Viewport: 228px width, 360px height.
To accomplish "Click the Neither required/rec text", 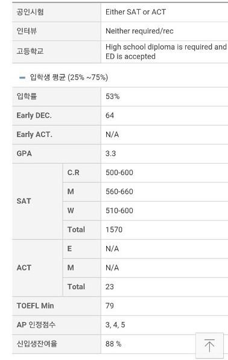I will 139,31.
